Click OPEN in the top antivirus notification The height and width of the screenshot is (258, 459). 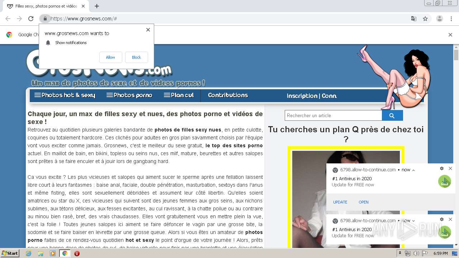click(364, 202)
